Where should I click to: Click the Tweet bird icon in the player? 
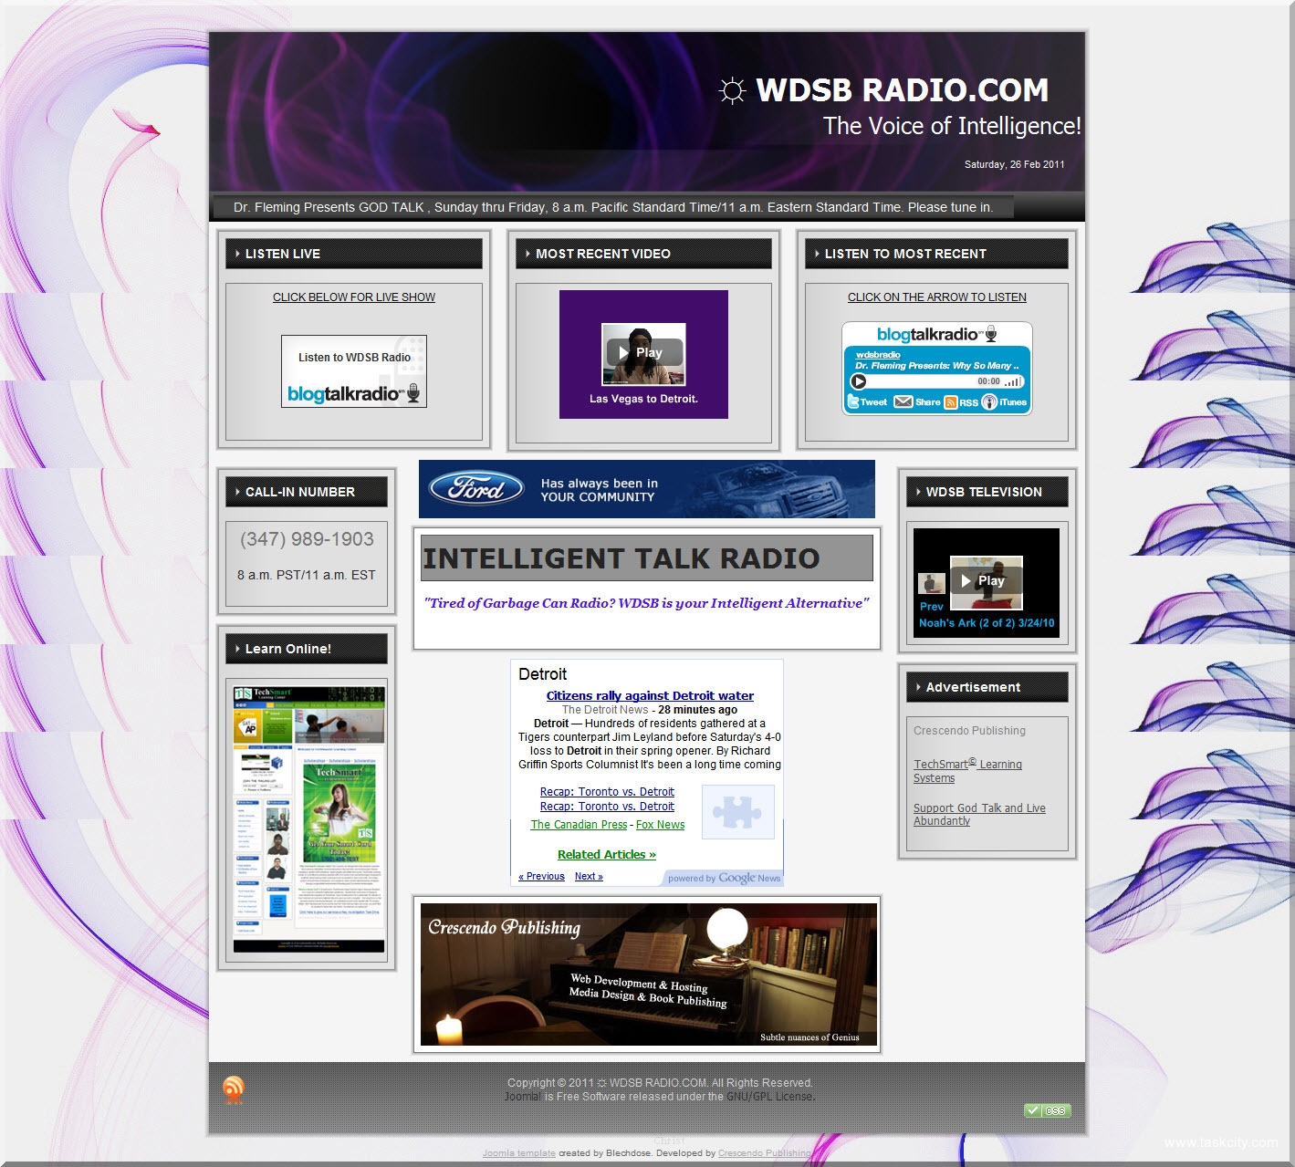pos(853,401)
